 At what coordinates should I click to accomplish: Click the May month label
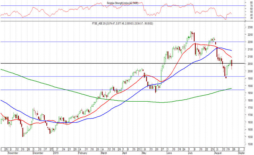pos(144,153)
